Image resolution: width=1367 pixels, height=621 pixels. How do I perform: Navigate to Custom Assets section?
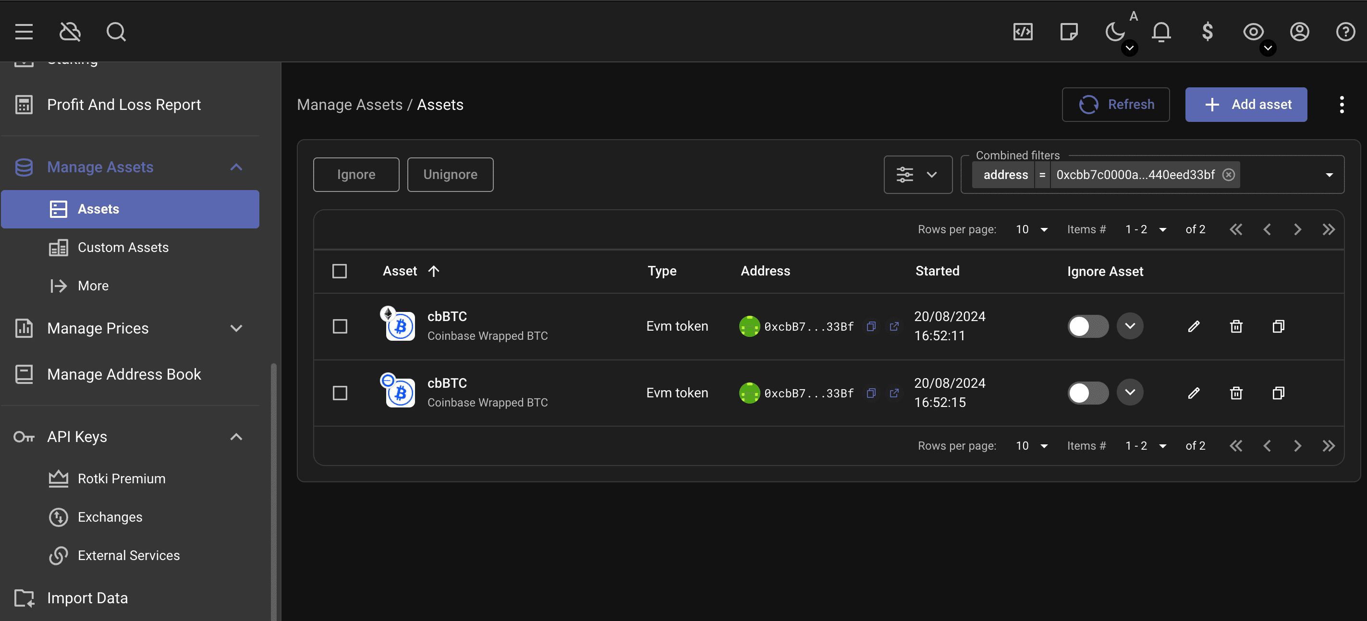pos(123,247)
